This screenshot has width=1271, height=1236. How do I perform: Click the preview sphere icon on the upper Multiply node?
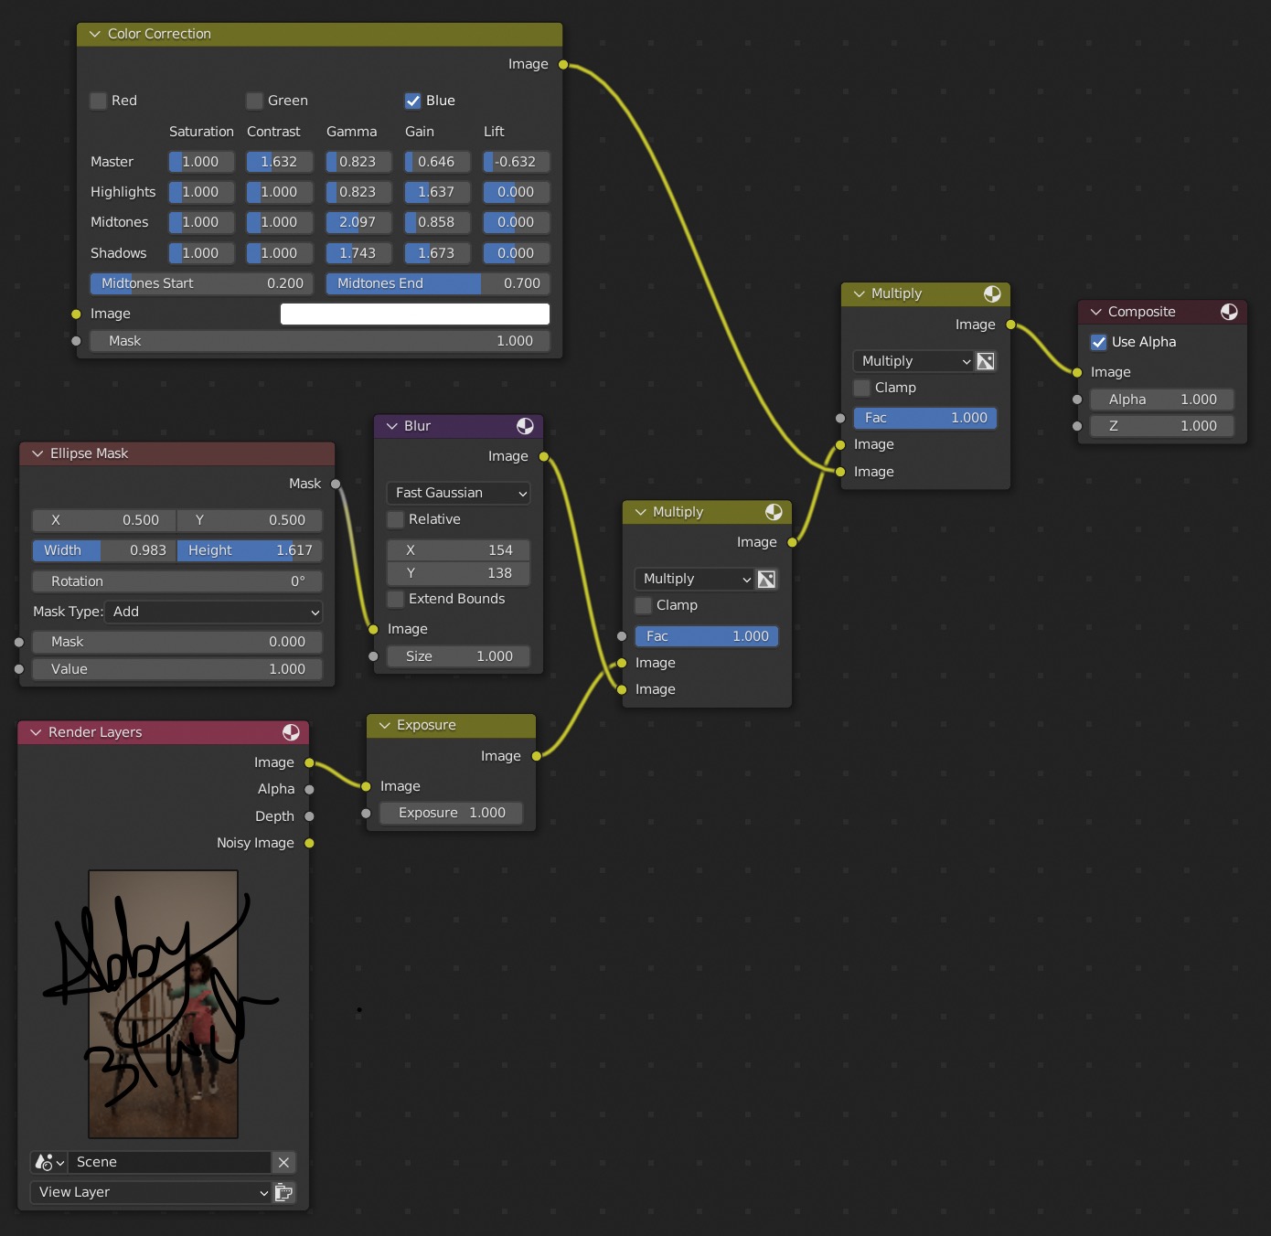[x=993, y=293]
